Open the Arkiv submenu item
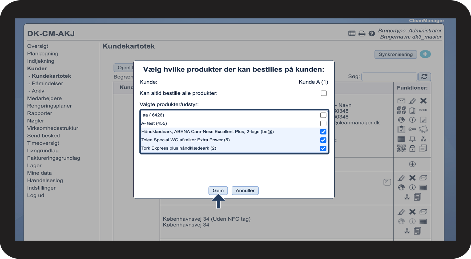The height and width of the screenshot is (259, 471). [x=38, y=91]
